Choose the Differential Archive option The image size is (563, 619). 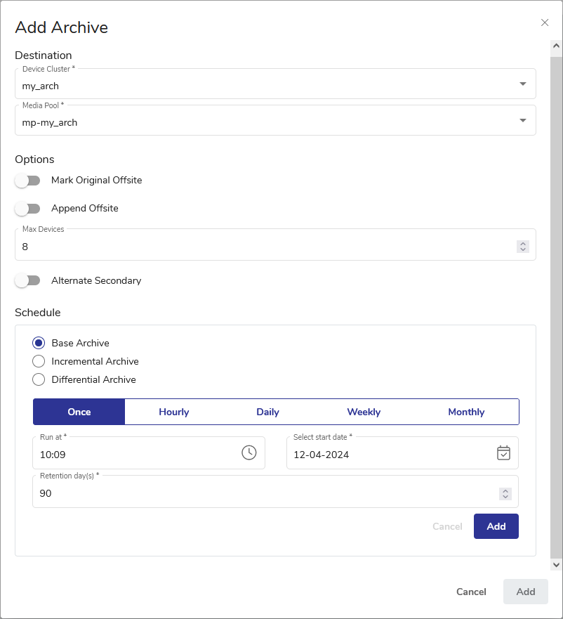pyautogui.click(x=39, y=379)
